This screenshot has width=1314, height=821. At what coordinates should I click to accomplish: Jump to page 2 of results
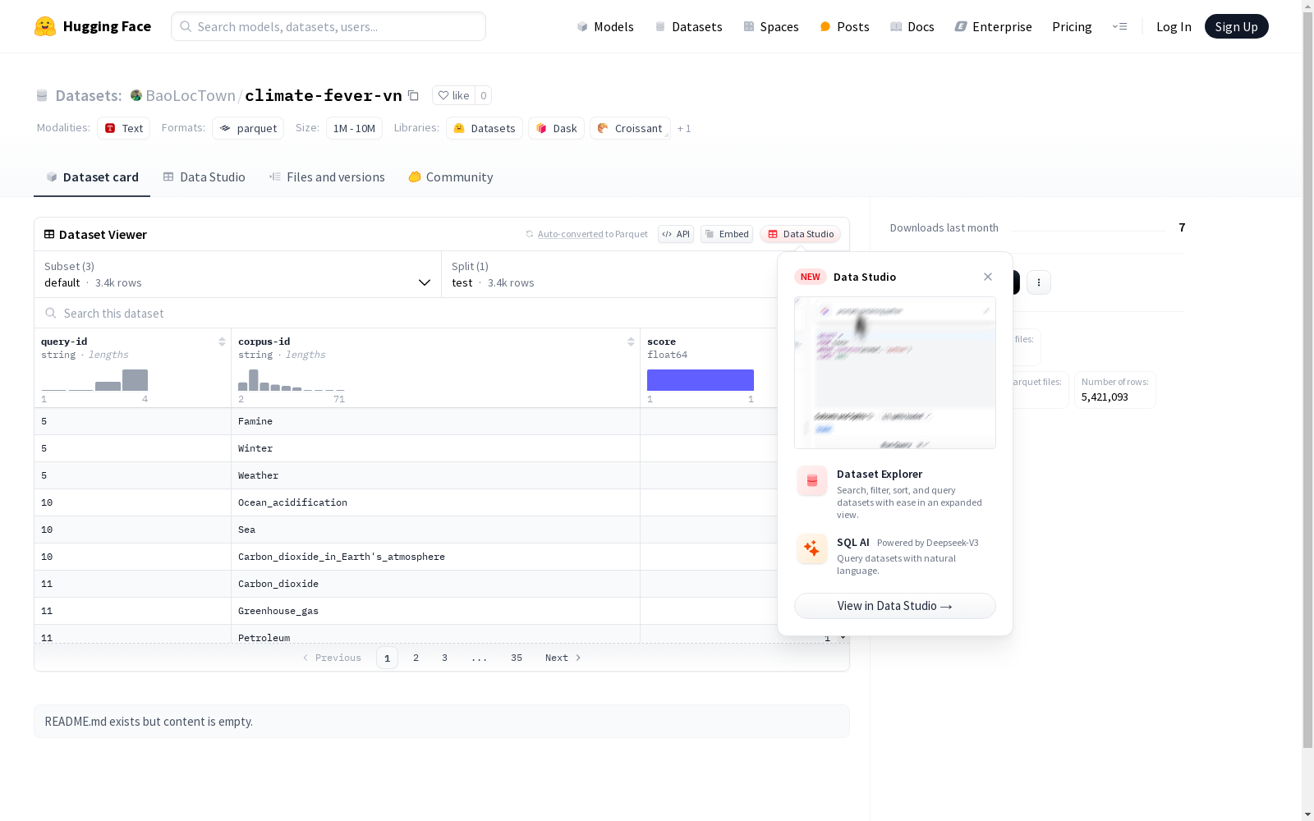(x=416, y=658)
